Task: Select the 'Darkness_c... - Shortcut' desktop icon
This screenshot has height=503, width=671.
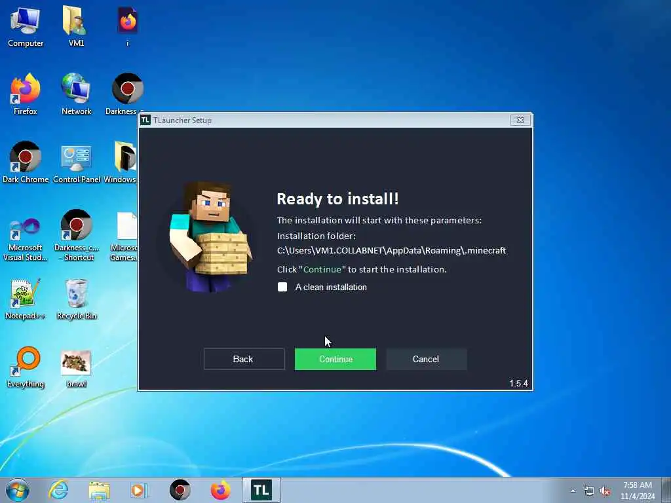Action: [76, 235]
